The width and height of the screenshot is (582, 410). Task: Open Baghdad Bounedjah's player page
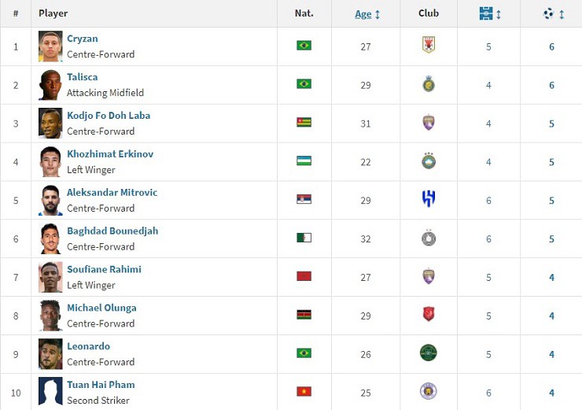click(112, 231)
